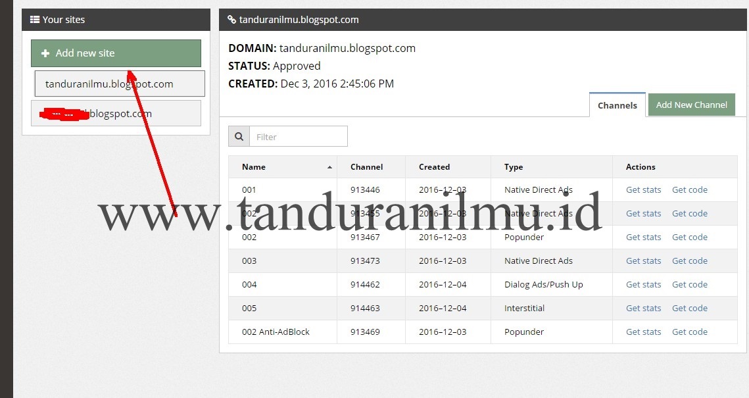749x398 pixels.
Task: Sort the table by the Created column
Action: coord(434,166)
